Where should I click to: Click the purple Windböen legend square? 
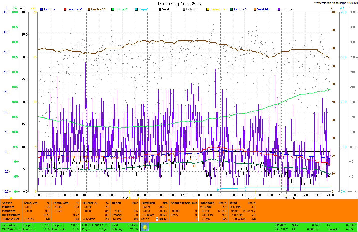tap(279, 9)
